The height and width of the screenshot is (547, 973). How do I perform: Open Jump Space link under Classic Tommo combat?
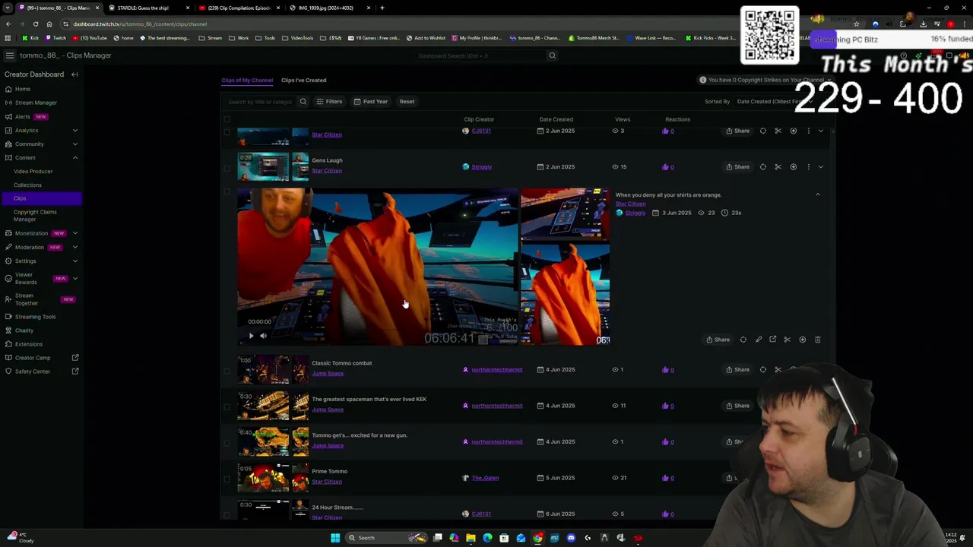point(328,373)
